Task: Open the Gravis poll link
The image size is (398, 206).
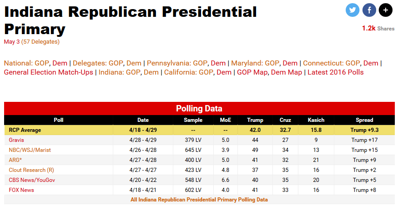Action: 16,140
